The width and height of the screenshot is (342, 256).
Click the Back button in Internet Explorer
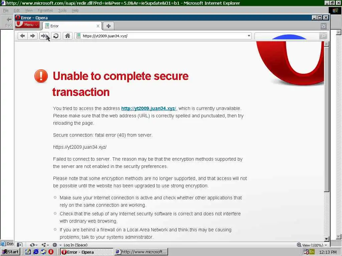pyautogui.click(x=9, y=22)
